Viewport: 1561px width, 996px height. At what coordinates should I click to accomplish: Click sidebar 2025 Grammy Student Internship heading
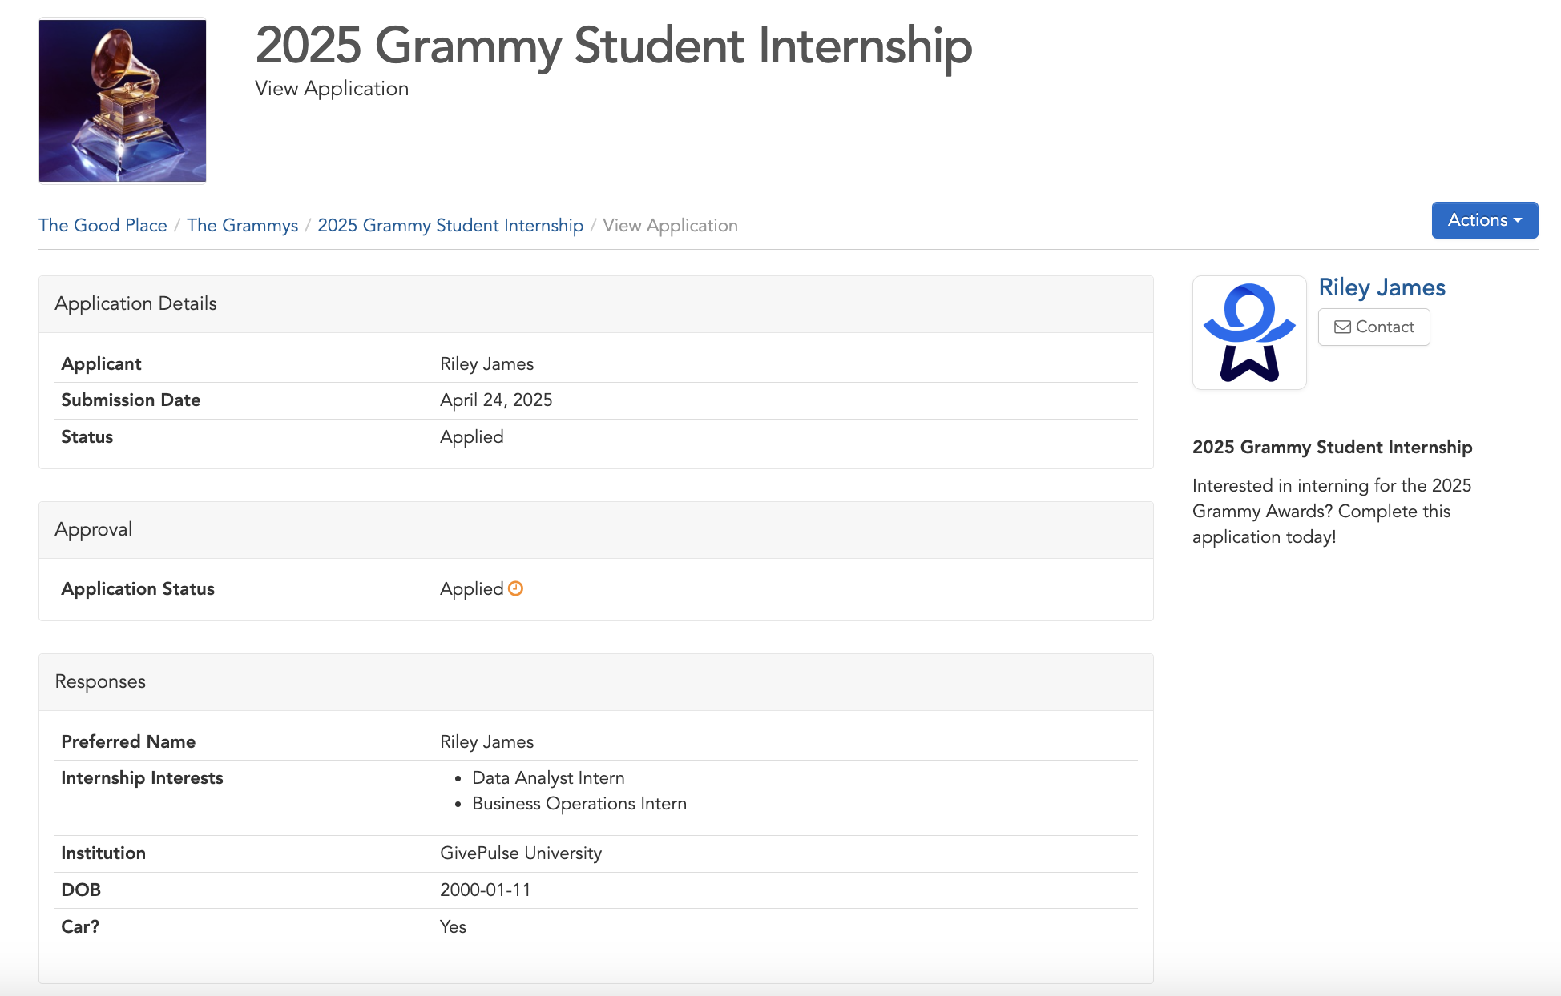(1332, 447)
